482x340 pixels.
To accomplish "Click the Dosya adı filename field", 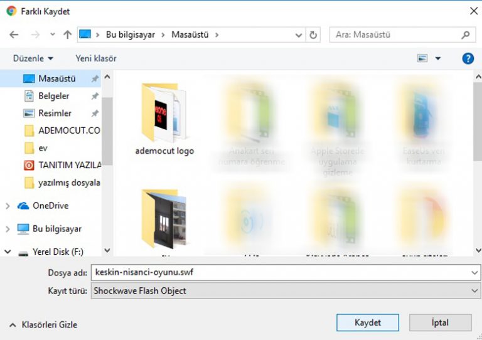I will [276, 273].
